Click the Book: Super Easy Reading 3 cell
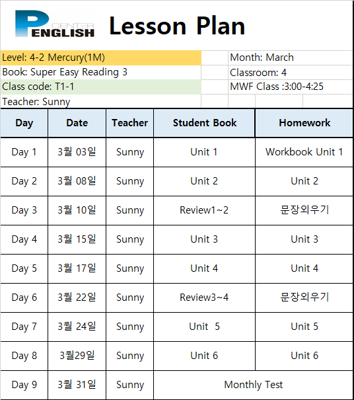The width and height of the screenshot is (354, 400). (100, 72)
